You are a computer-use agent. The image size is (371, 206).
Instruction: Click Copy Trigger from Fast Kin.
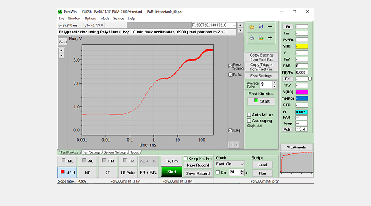[x=262, y=67]
